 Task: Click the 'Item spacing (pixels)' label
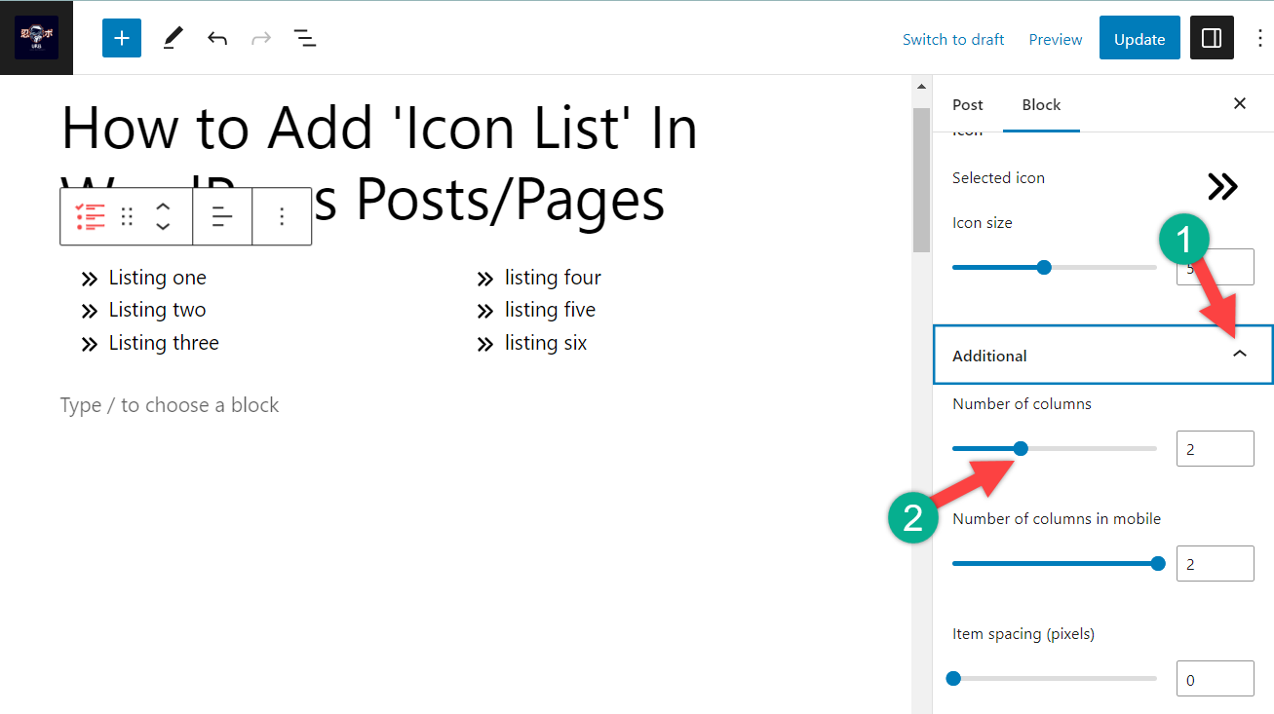(1023, 634)
